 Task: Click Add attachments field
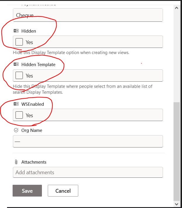click(x=88, y=172)
